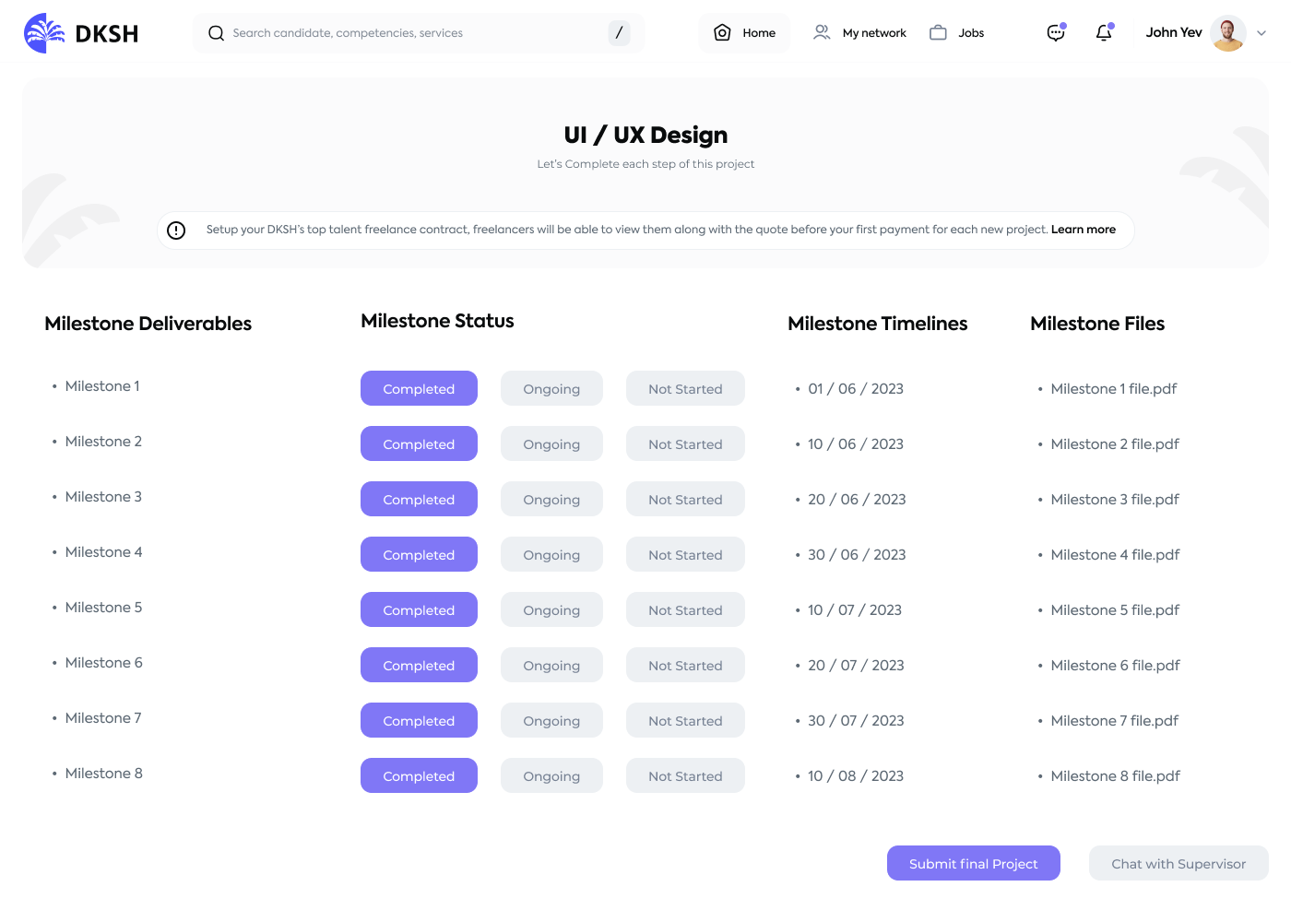This screenshot has width=1291, height=922.
Task: Focus the search candidate input field
Action: (419, 33)
